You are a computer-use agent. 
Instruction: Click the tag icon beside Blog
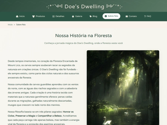[x=91, y=16]
